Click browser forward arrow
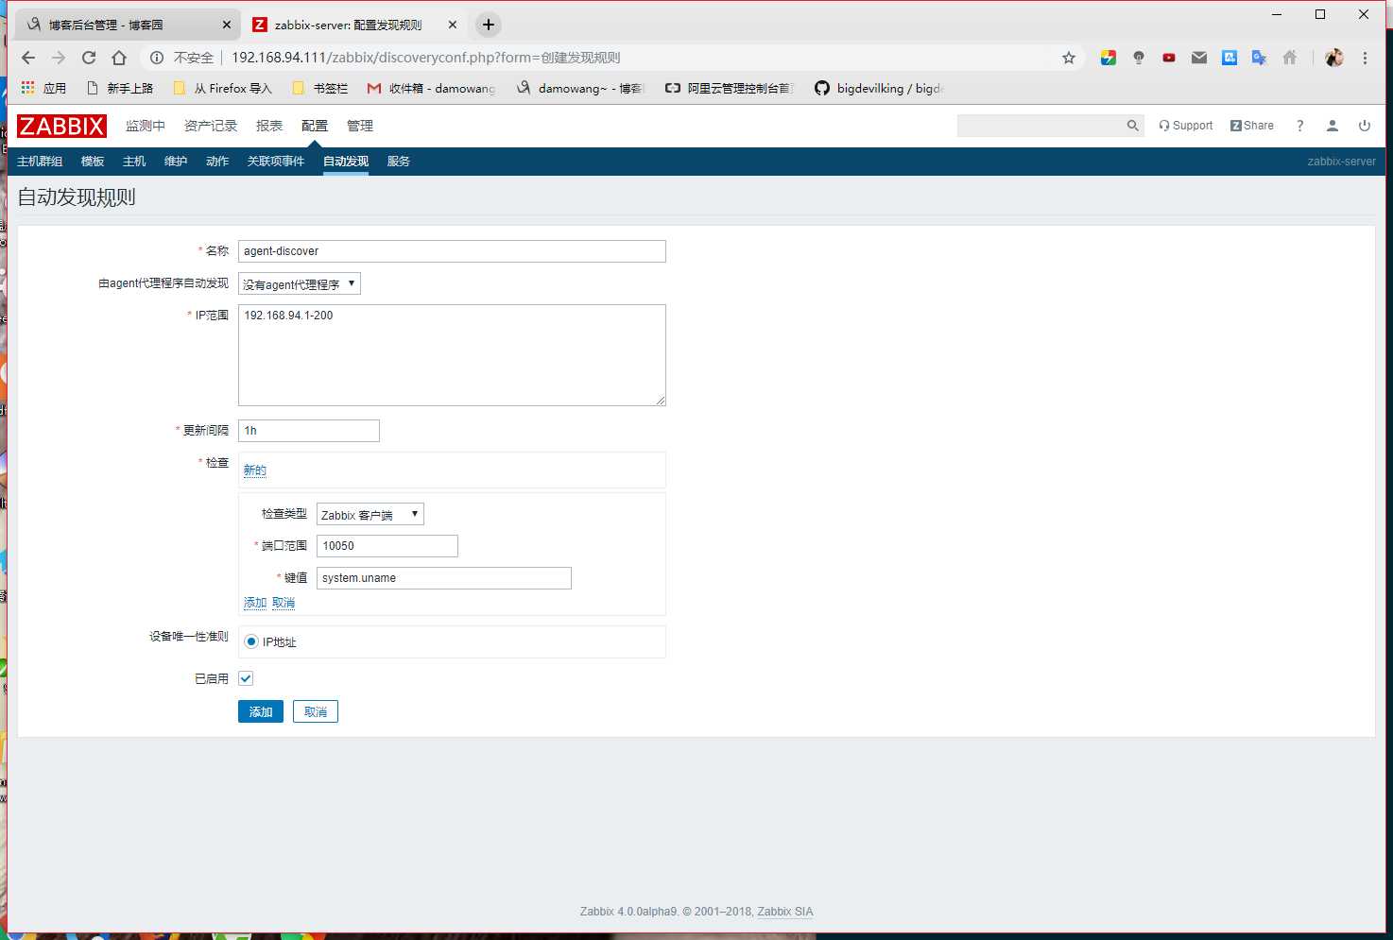 (59, 58)
